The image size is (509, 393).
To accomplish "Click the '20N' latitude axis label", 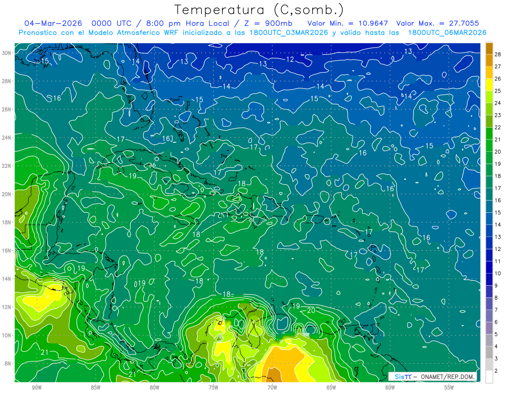I will [7, 194].
